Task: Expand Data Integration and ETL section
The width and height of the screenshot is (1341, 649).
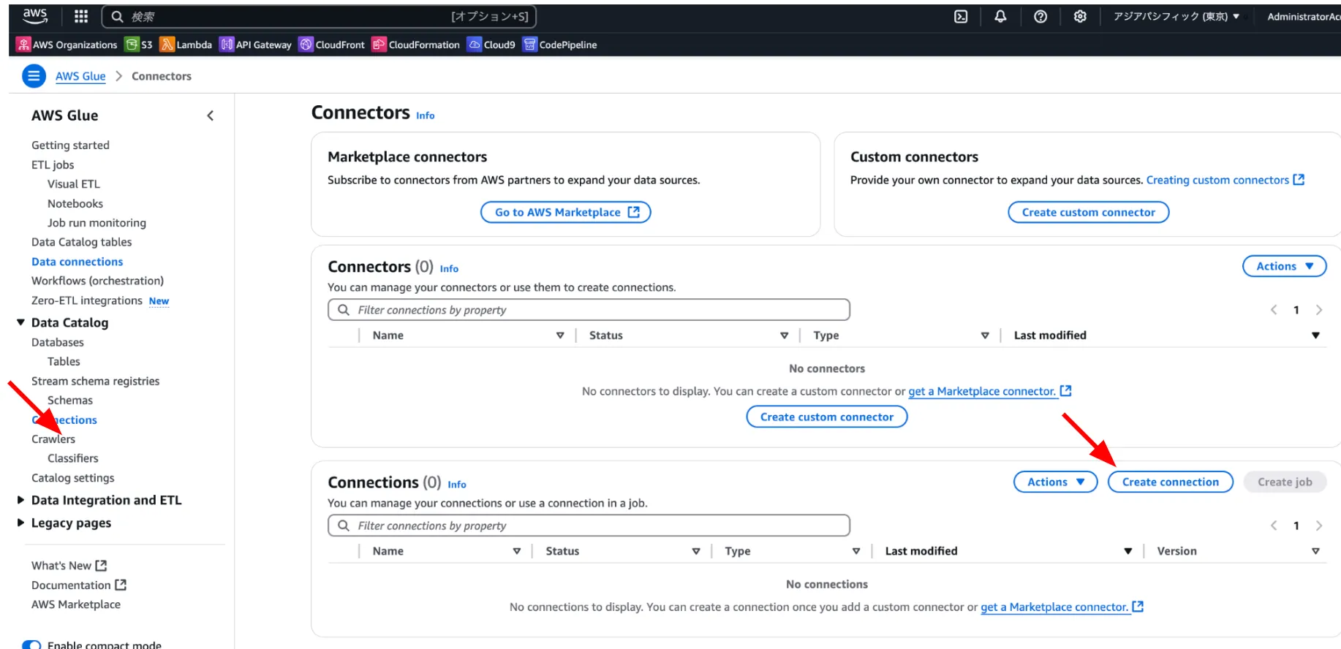Action: tap(20, 500)
